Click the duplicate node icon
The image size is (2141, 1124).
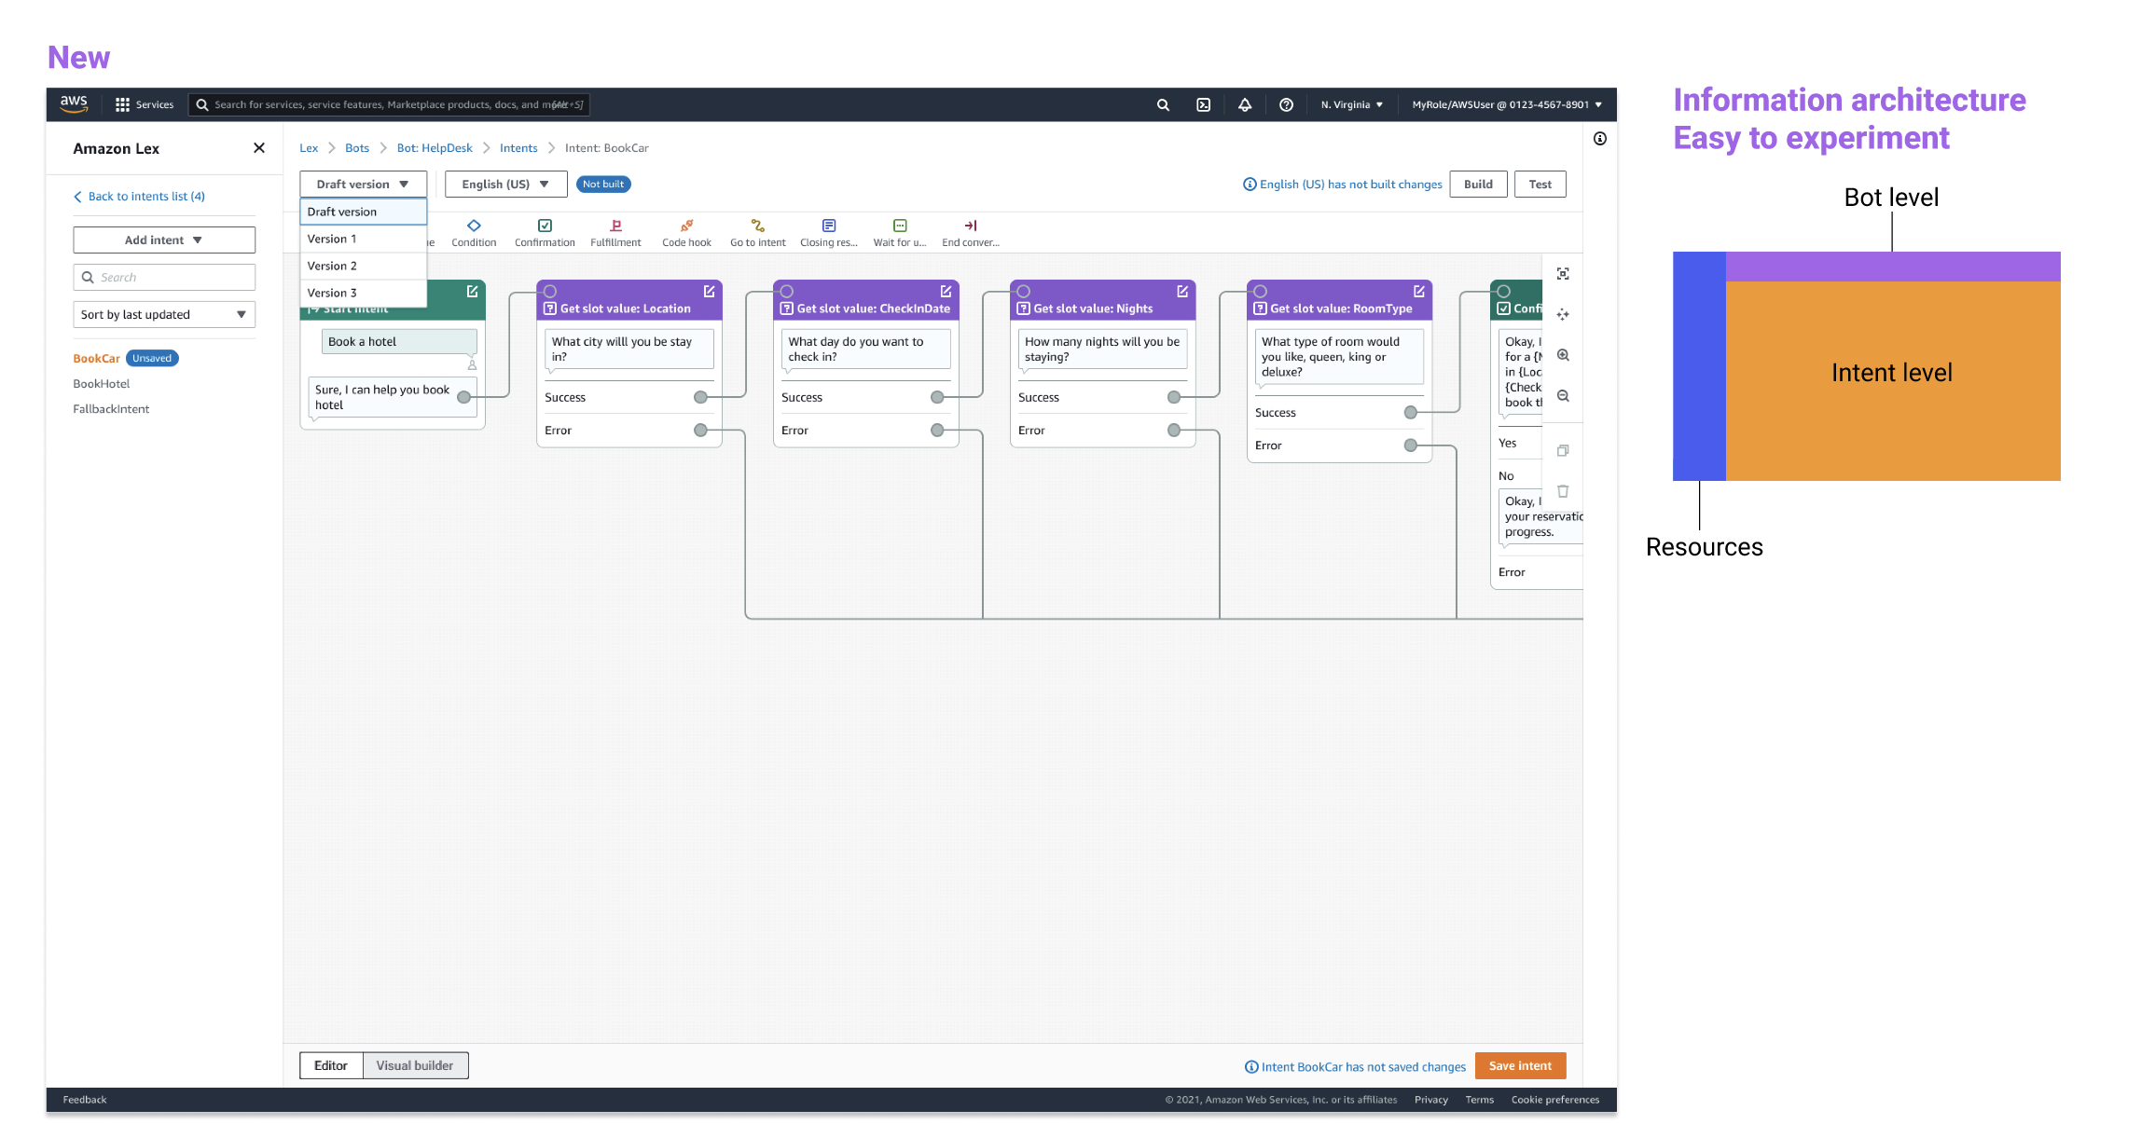1563,450
